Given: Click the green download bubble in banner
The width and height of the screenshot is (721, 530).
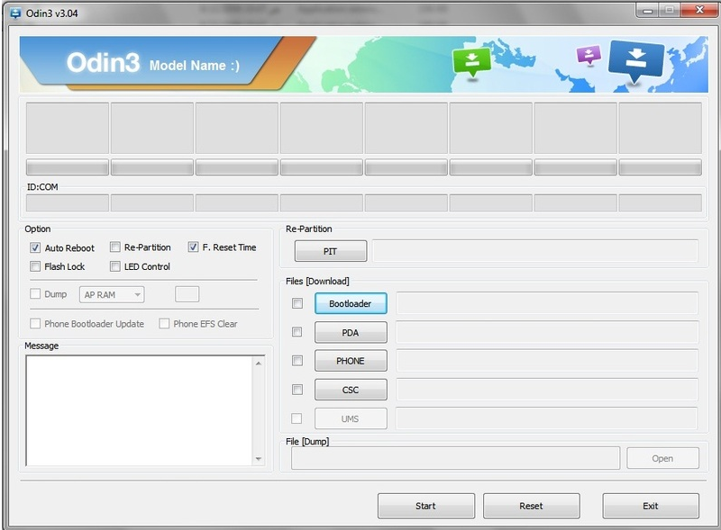Looking at the screenshot, I should coord(471,62).
